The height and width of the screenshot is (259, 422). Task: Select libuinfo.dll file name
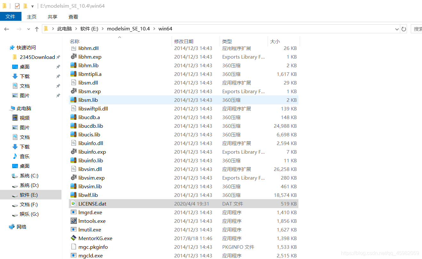click(x=91, y=143)
